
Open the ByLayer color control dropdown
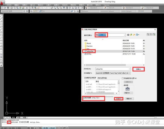(90, 11)
